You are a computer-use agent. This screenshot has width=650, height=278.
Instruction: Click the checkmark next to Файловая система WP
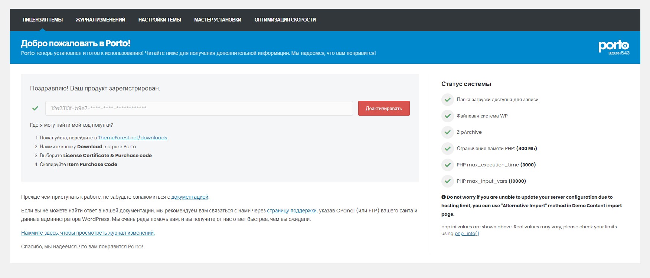point(447,116)
